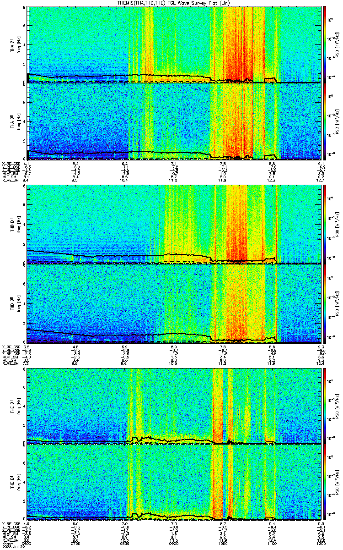Click the THD BII spectrogram panel
The image size is (343, 550).
click(x=174, y=303)
